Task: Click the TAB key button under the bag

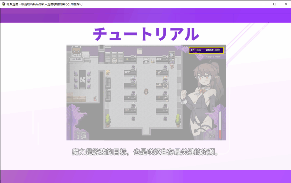Action: click(76, 59)
